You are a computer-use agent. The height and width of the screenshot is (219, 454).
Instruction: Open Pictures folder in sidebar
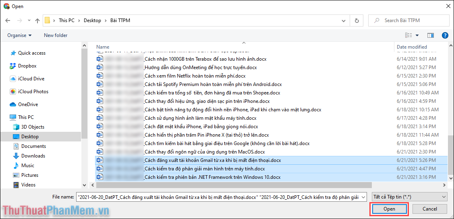point(26,175)
